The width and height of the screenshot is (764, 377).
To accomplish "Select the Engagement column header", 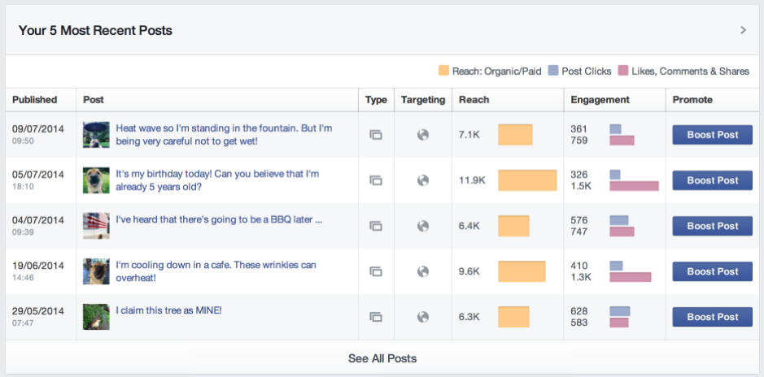I will point(600,100).
